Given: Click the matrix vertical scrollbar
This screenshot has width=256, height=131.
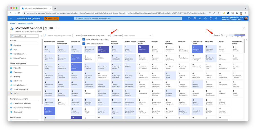Looking at the screenshot, I should [244, 46].
